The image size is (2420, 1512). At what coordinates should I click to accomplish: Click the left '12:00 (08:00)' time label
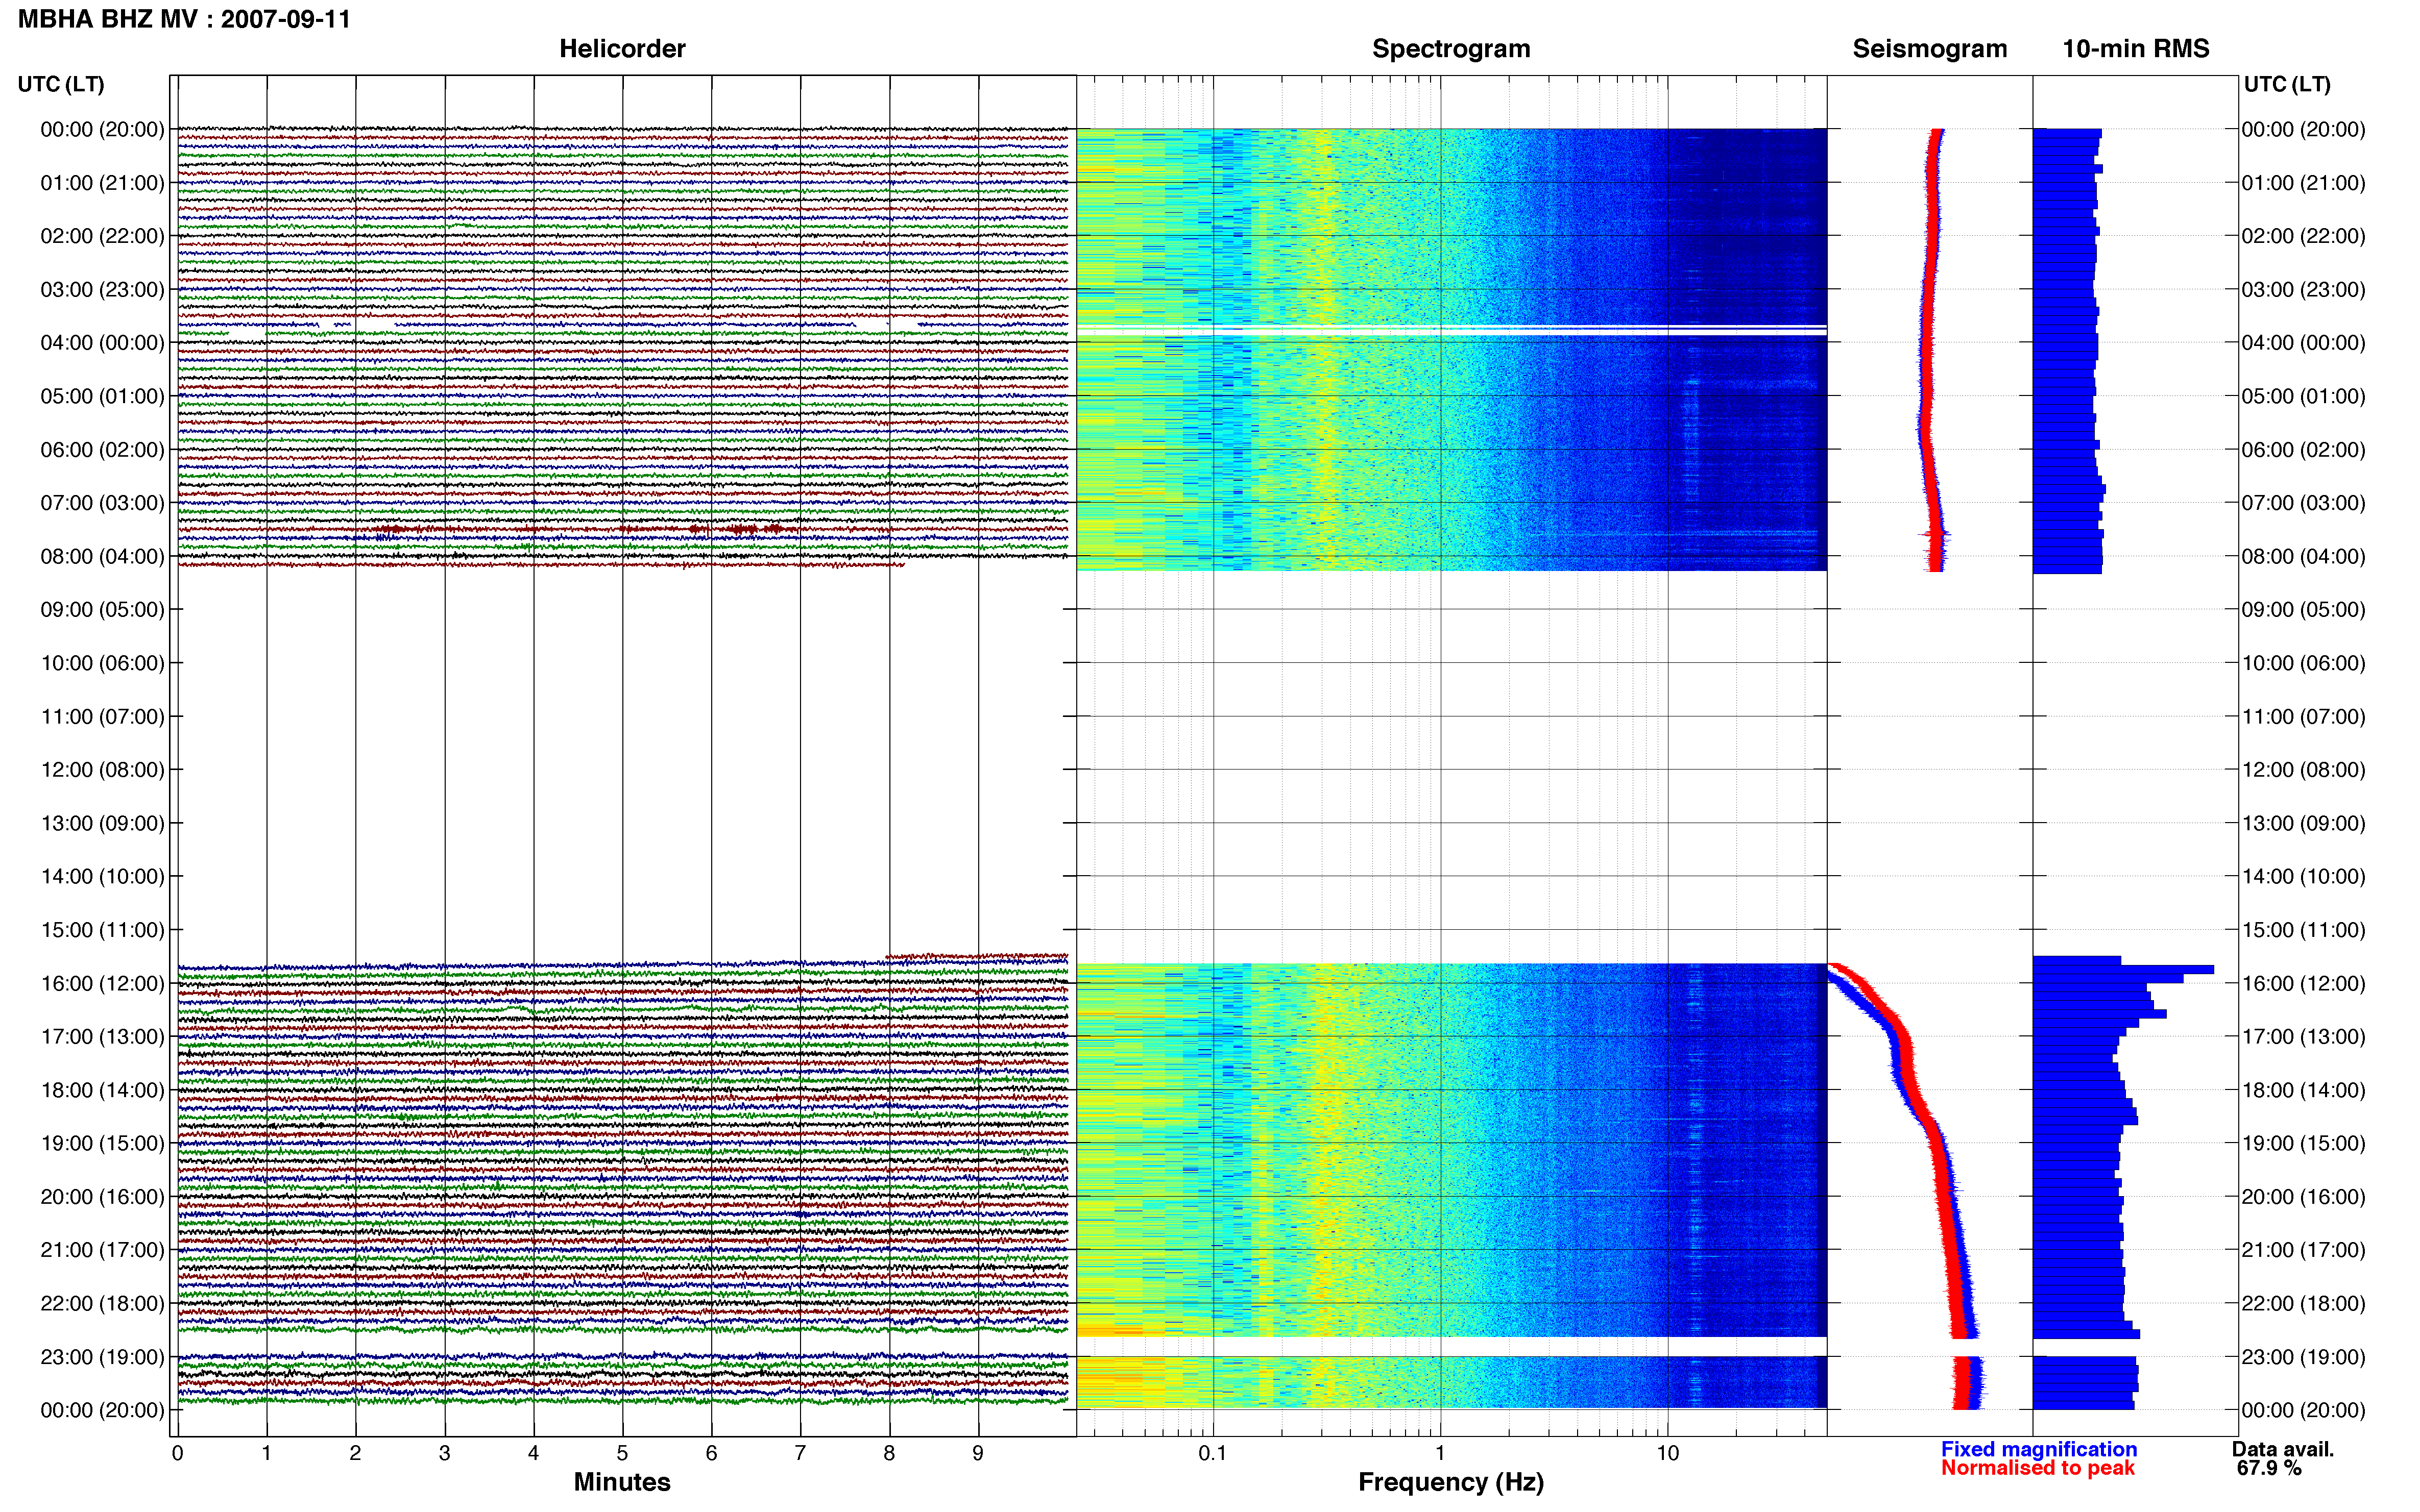(102, 769)
